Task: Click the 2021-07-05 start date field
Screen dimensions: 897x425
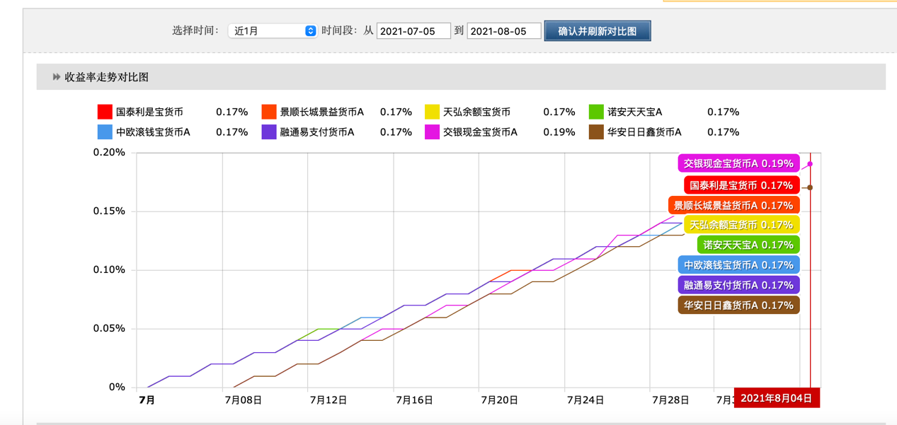Action: point(413,30)
